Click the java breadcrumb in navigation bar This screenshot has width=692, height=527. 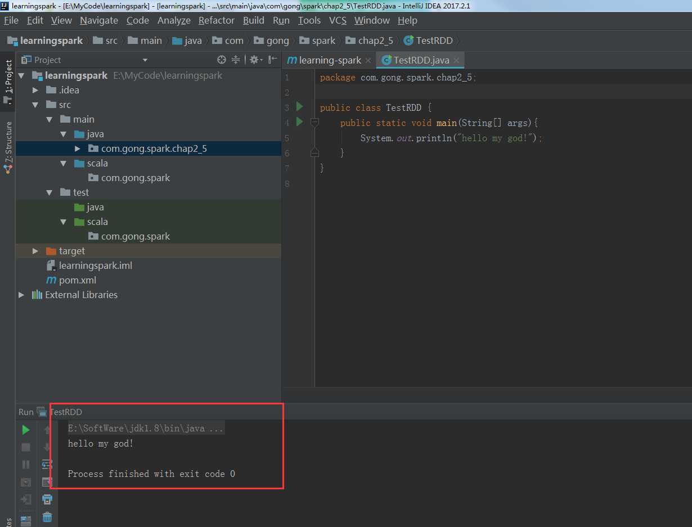(x=187, y=40)
